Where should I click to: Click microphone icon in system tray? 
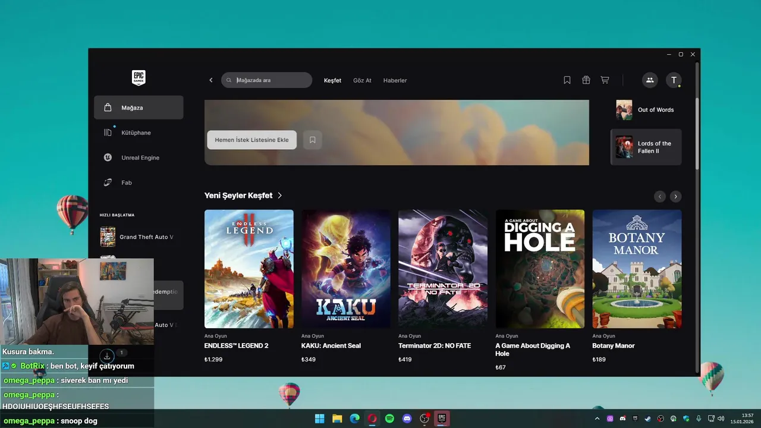click(x=699, y=418)
